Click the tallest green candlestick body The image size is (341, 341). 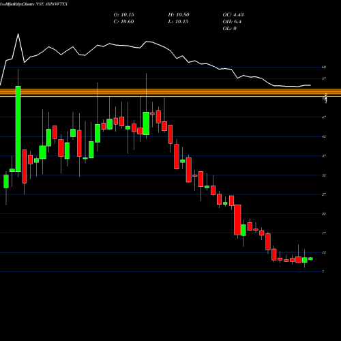pos(18,129)
